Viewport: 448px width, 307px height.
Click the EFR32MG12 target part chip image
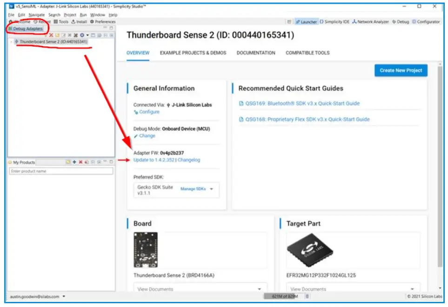(x=310, y=250)
